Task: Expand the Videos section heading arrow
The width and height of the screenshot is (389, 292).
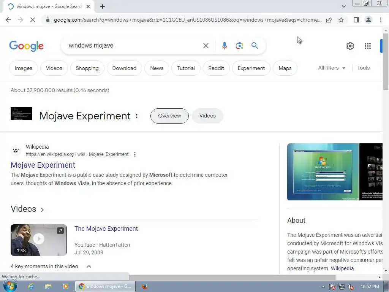Action: point(42,210)
